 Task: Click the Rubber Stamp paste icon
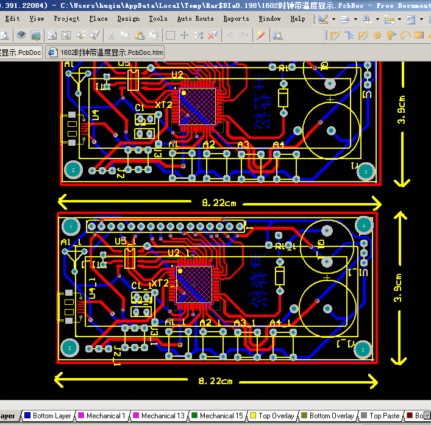pos(154,35)
